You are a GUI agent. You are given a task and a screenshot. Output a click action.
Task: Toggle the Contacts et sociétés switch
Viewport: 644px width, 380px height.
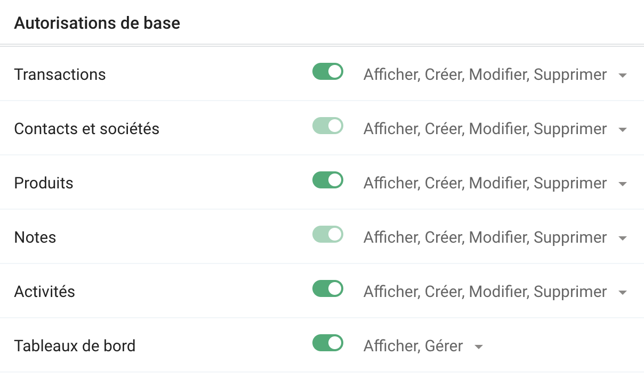(x=327, y=126)
